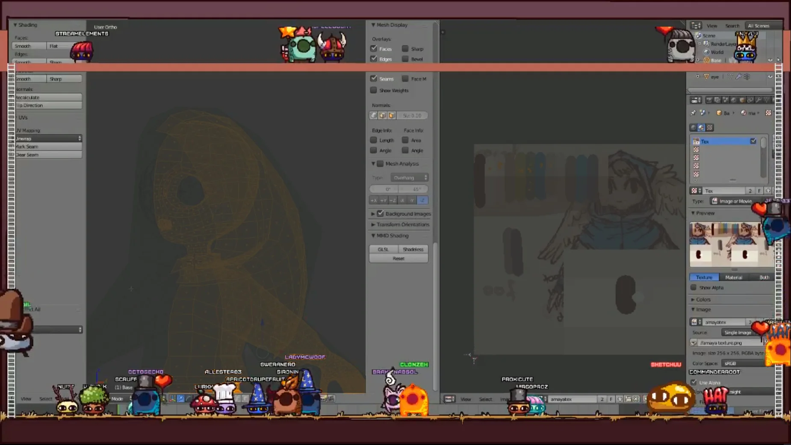The image size is (791, 445).
Task: Collapse the Mesh Analysis panel
Action: (x=373, y=164)
